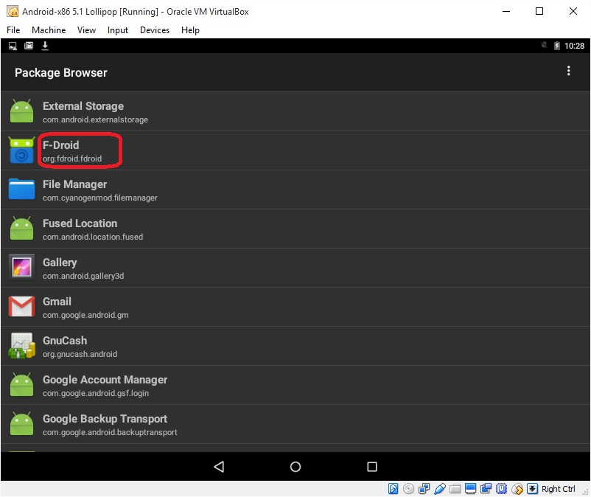The image size is (591, 497).
Task: Click the Package Browser title text
Action: (x=60, y=72)
